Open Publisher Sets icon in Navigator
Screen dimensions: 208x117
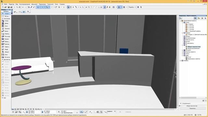point(205,18)
